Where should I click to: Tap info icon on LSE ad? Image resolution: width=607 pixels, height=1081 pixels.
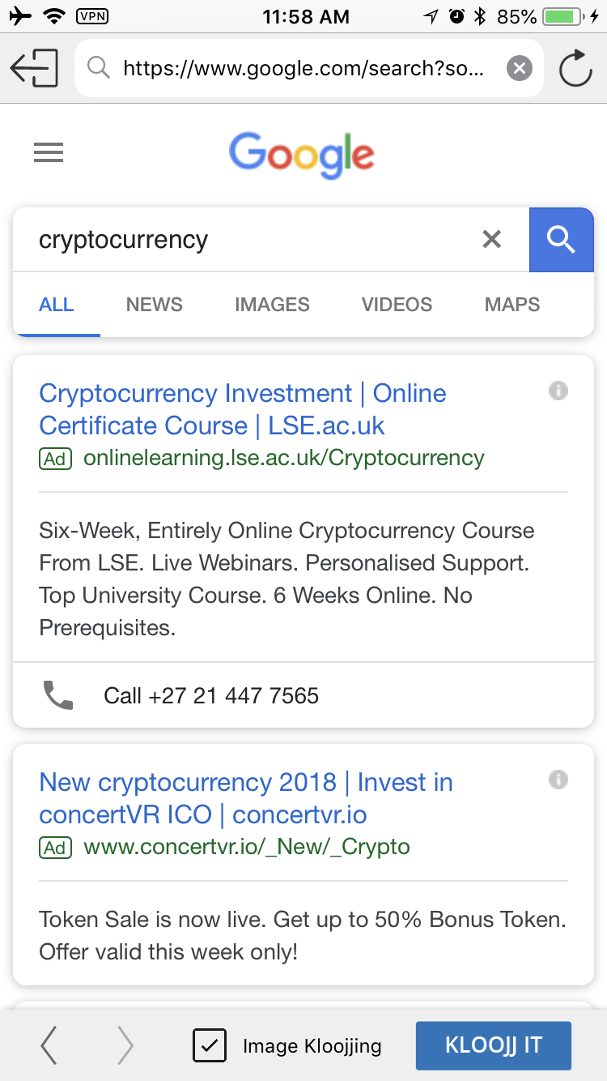[558, 391]
